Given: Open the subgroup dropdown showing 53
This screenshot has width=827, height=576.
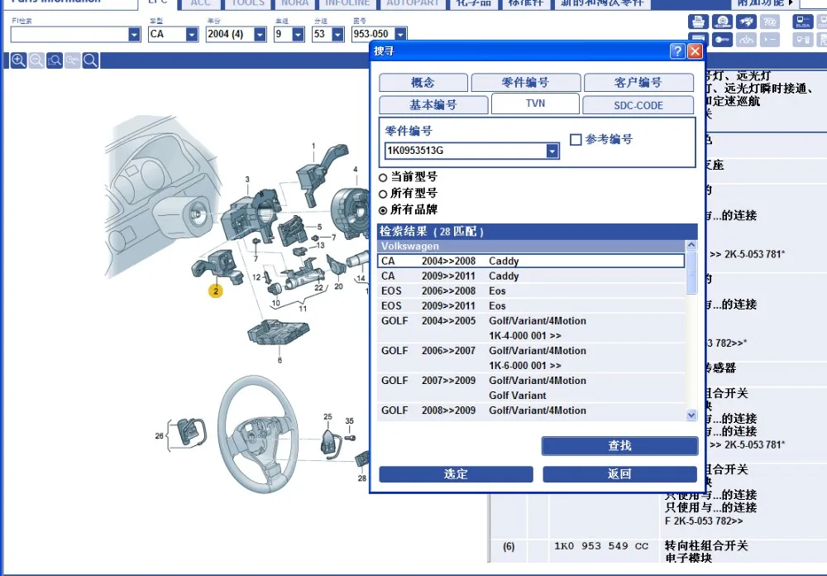Looking at the screenshot, I should [x=338, y=34].
